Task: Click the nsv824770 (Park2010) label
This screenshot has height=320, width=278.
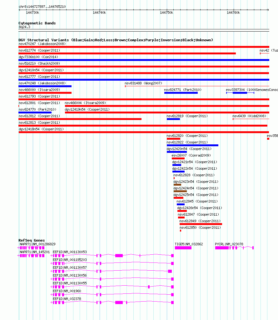Action: click(x=37, y=109)
